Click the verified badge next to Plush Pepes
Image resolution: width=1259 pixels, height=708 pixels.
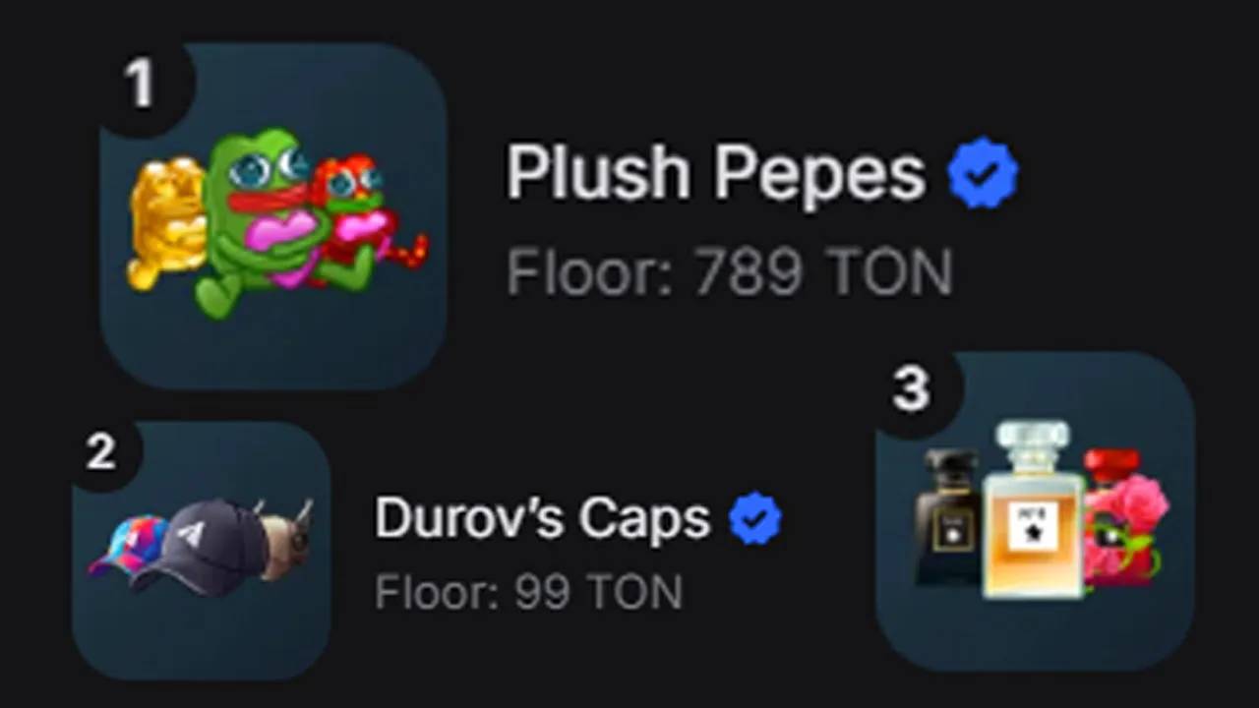[x=983, y=174]
